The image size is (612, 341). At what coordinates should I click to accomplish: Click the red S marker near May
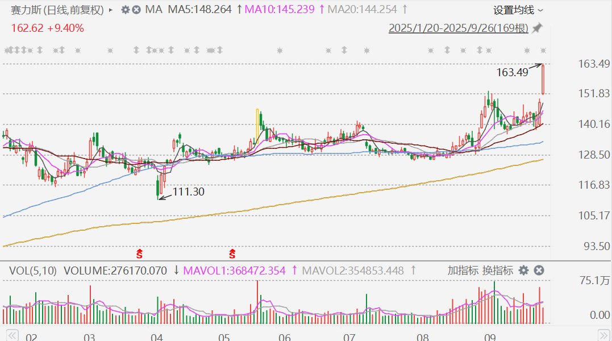pyautogui.click(x=232, y=253)
